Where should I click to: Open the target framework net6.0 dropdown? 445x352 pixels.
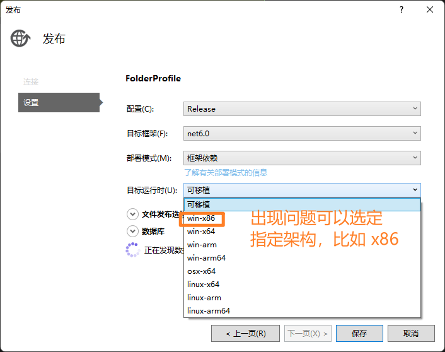click(302, 134)
